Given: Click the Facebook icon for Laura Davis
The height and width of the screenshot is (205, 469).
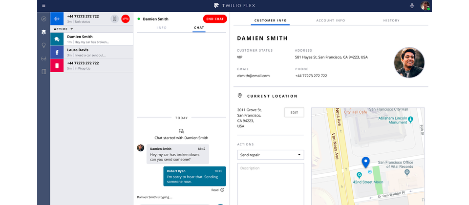Looking at the screenshot, I should coord(57,52).
